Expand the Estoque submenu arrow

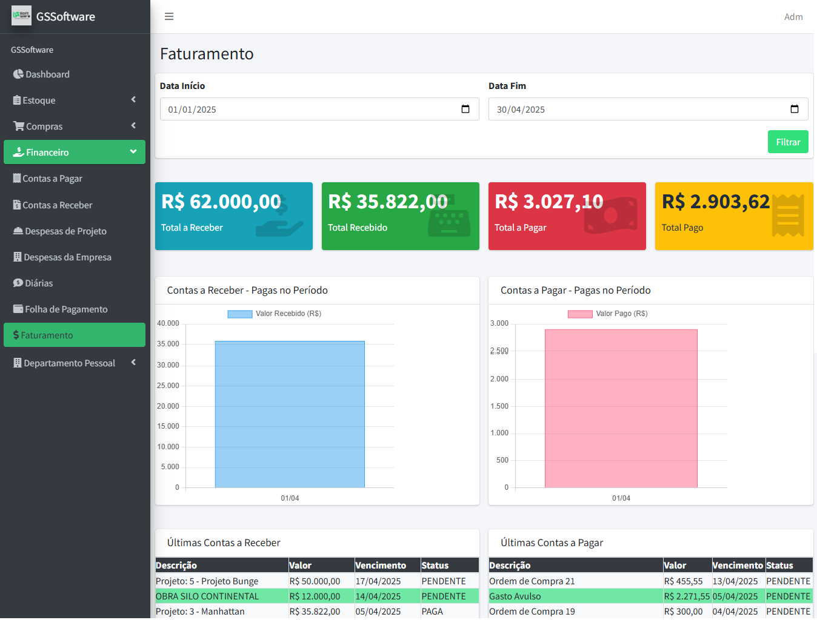133,99
